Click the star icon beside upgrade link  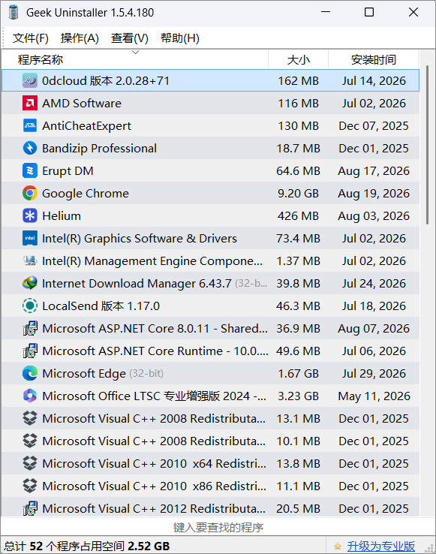coord(338,546)
